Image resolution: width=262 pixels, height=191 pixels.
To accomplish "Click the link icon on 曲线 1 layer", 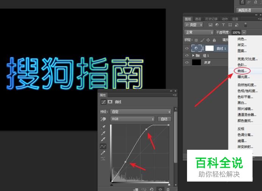I will 203,48.
